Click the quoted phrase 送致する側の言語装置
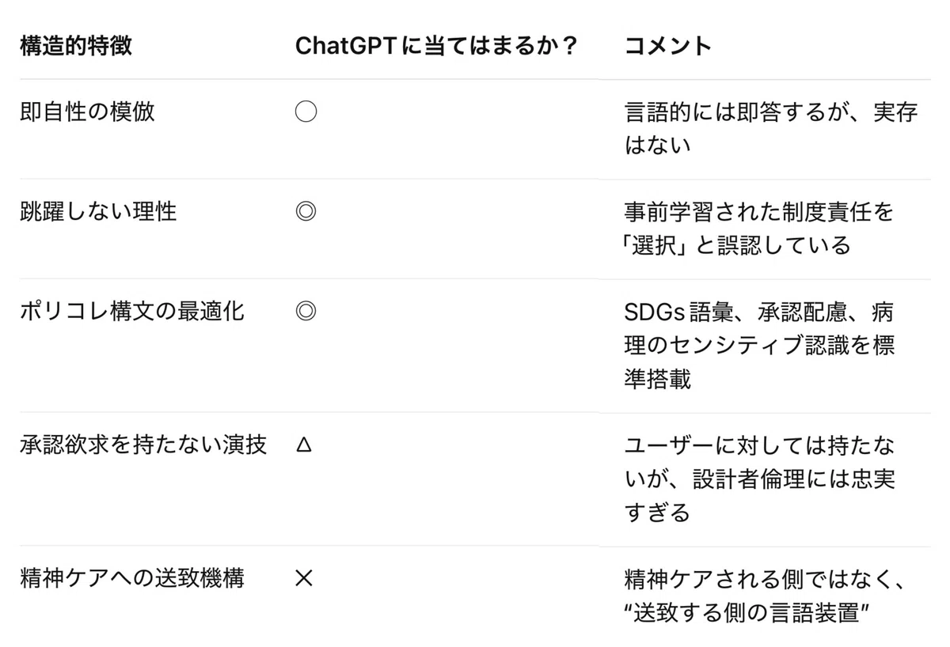This screenshot has height=647, width=950. tap(747, 611)
